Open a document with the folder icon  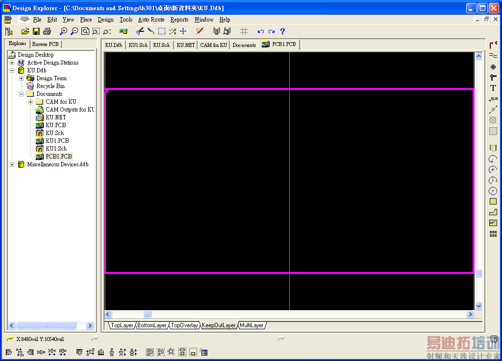(25, 31)
